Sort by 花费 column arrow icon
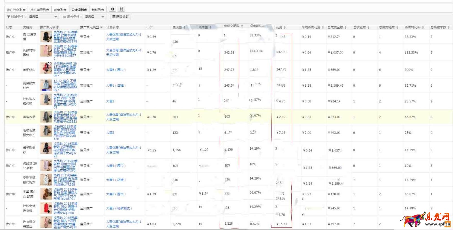453x230 pixels. 285,27
